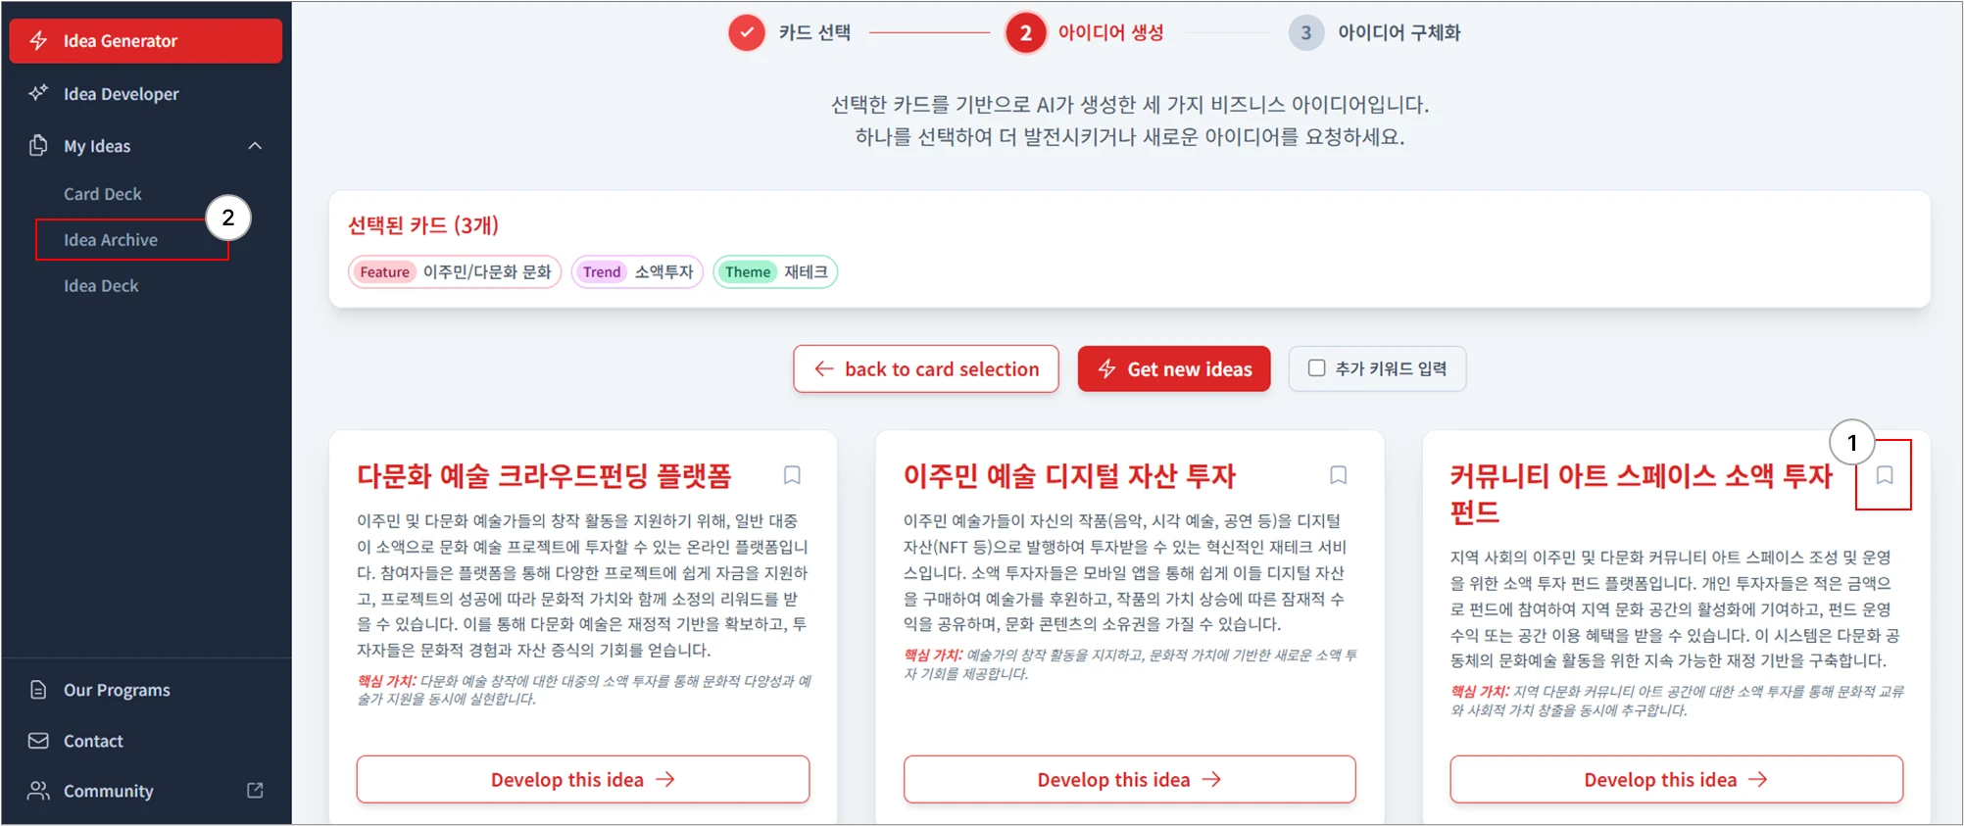Screen dimensions: 1964x826
Task: Develop the 커뮤니티 아트 스페이스 idea
Action: pyautogui.click(x=1677, y=779)
